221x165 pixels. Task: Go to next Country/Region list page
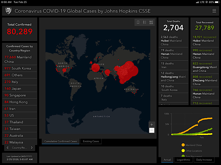(32, 148)
